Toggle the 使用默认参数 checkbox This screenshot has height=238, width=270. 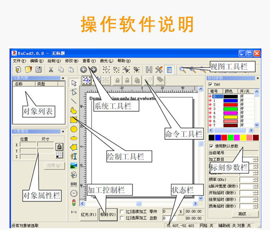tap(211, 146)
